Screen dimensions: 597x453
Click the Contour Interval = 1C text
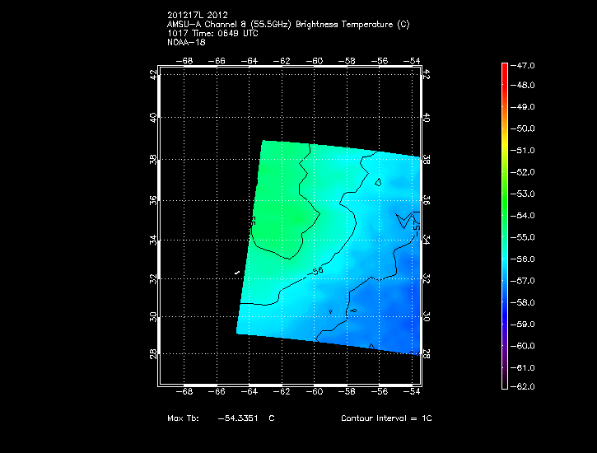coord(386,418)
